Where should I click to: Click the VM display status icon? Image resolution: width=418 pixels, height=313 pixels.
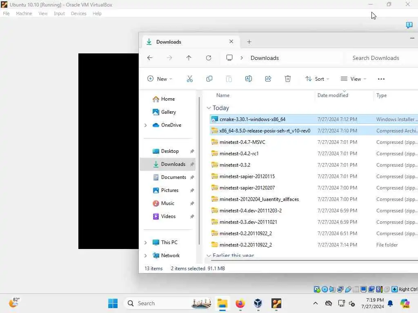point(363,289)
